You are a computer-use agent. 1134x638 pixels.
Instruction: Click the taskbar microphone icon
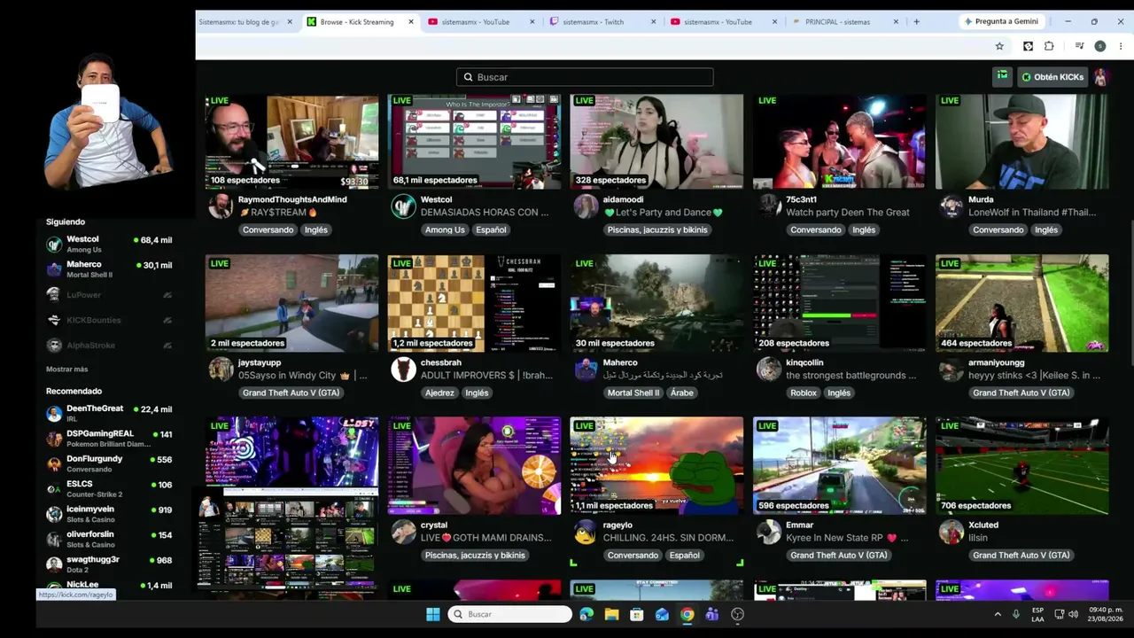point(1015,614)
